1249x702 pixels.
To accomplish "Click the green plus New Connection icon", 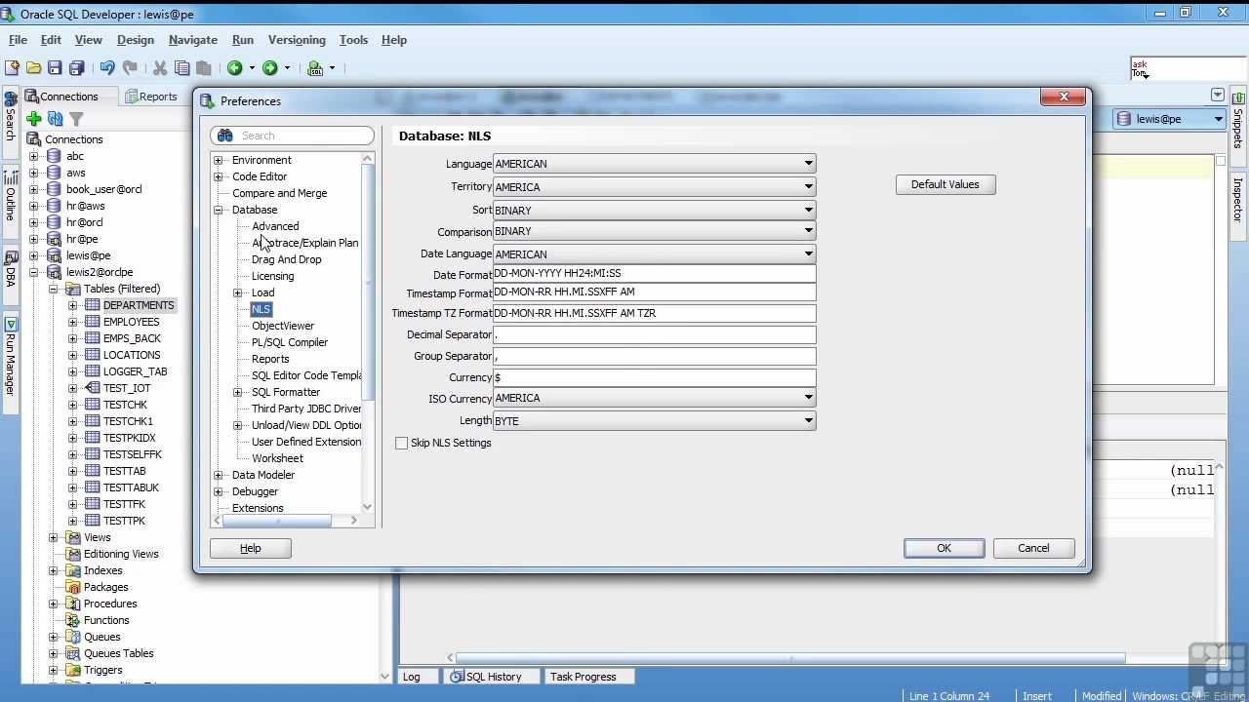I will click(33, 119).
